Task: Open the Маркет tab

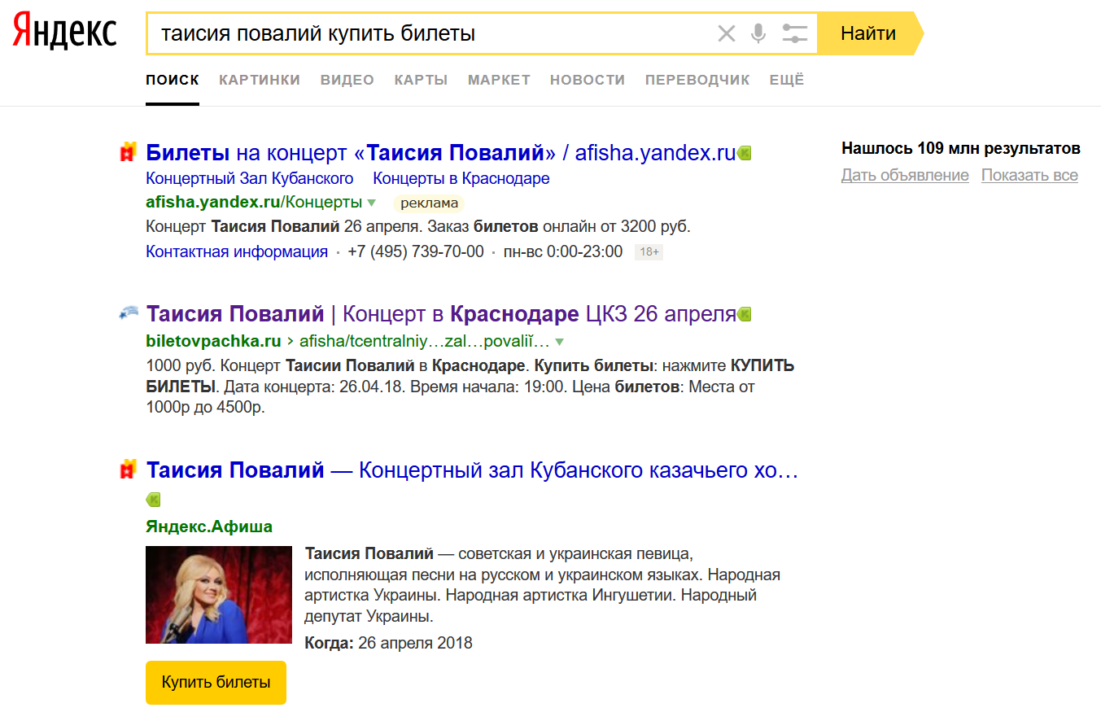Action: (x=499, y=80)
